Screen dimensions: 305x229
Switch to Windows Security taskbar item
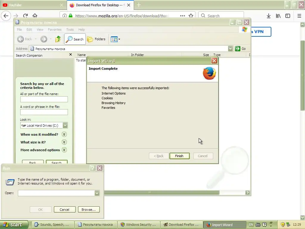tap(139, 225)
